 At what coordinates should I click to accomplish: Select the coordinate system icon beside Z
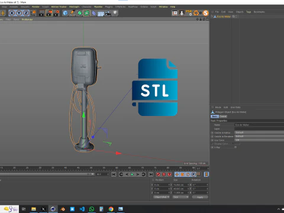click(33, 13)
